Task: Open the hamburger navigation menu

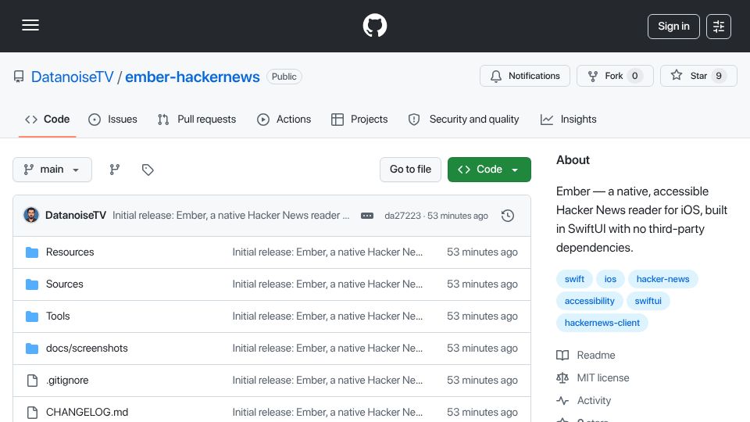Action: tap(30, 25)
